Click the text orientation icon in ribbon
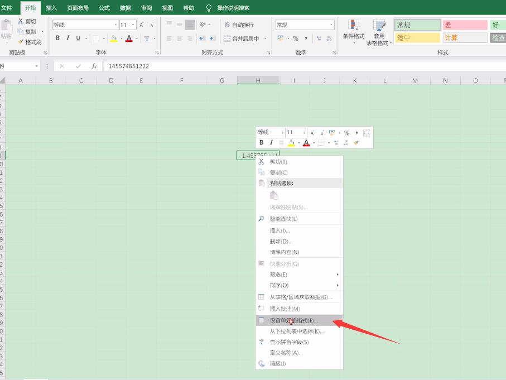Screen dimensions: 506x380 pos(203,25)
